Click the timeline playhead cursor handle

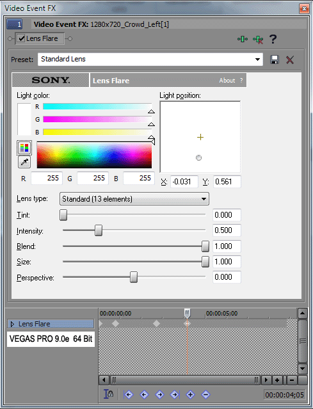[x=187, y=313]
